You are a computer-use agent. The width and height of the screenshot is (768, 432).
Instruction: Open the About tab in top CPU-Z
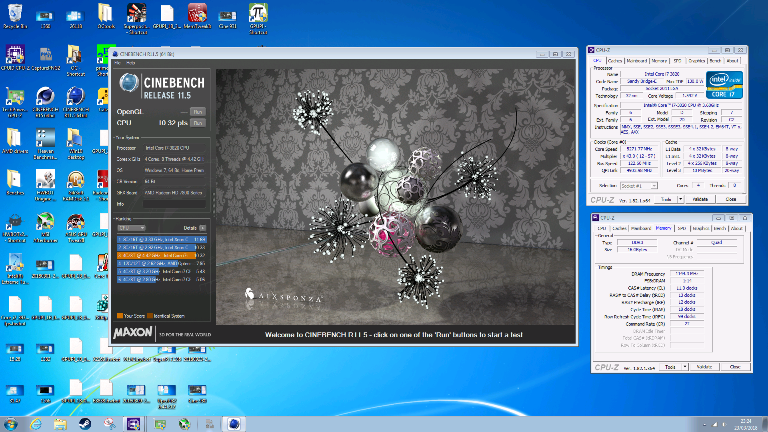[732, 61]
